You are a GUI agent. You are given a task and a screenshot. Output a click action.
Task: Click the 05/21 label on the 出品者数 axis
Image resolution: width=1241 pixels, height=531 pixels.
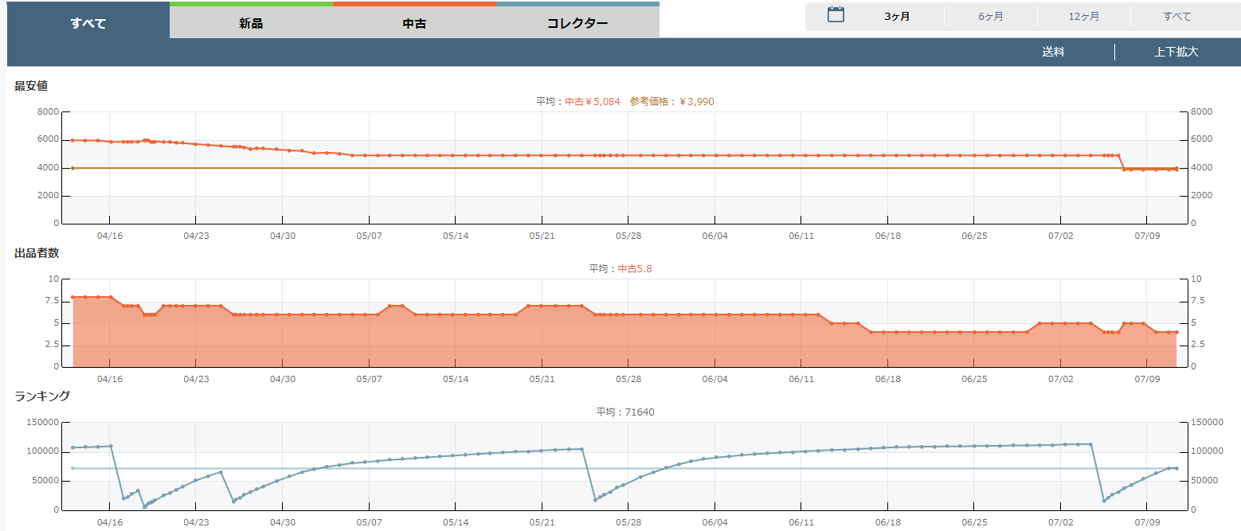(542, 379)
